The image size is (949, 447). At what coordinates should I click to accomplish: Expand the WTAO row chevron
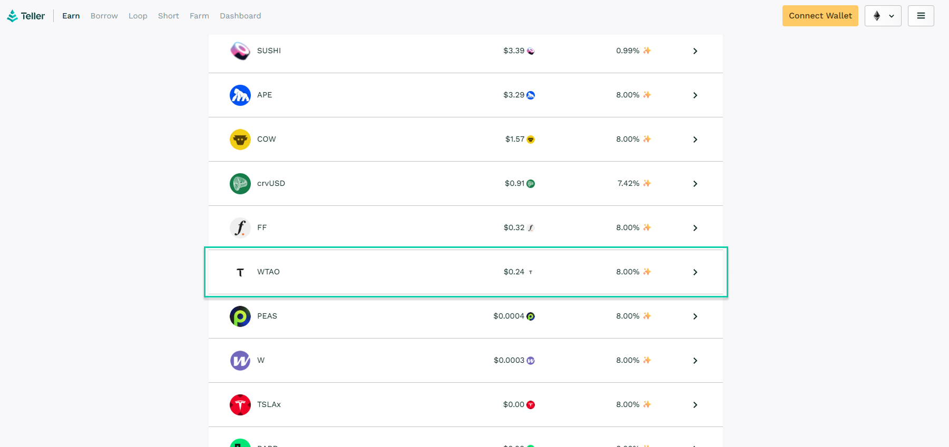coord(695,272)
